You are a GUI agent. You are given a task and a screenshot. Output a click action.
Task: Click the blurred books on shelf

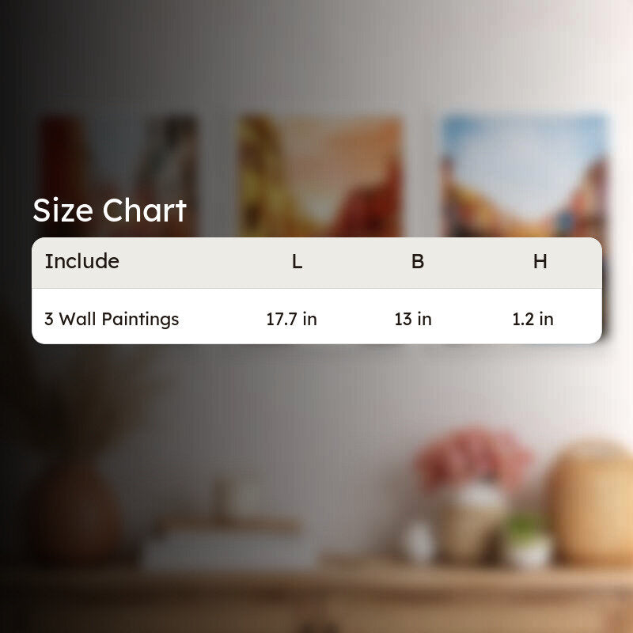tap(228, 543)
